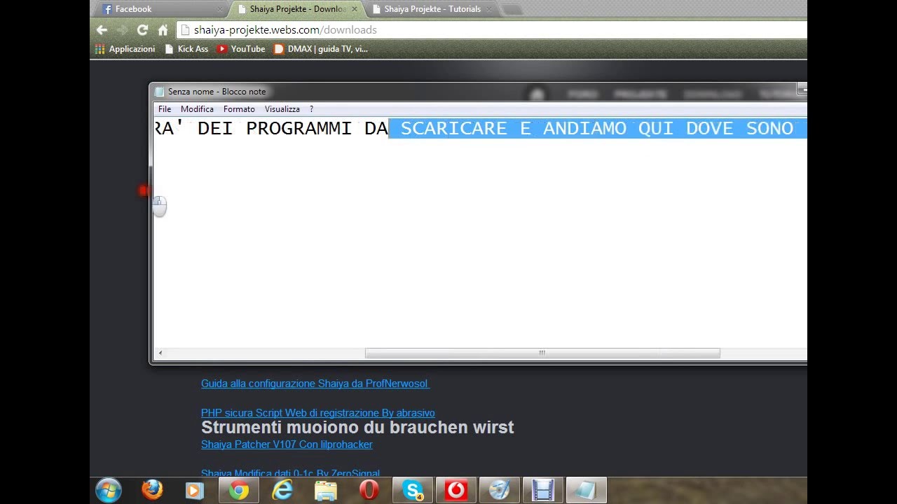
Task: Launch Opera from the taskbar
Action: click(369, 490)
